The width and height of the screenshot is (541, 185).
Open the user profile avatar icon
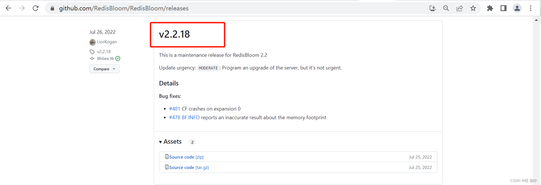tap(517, 8)
